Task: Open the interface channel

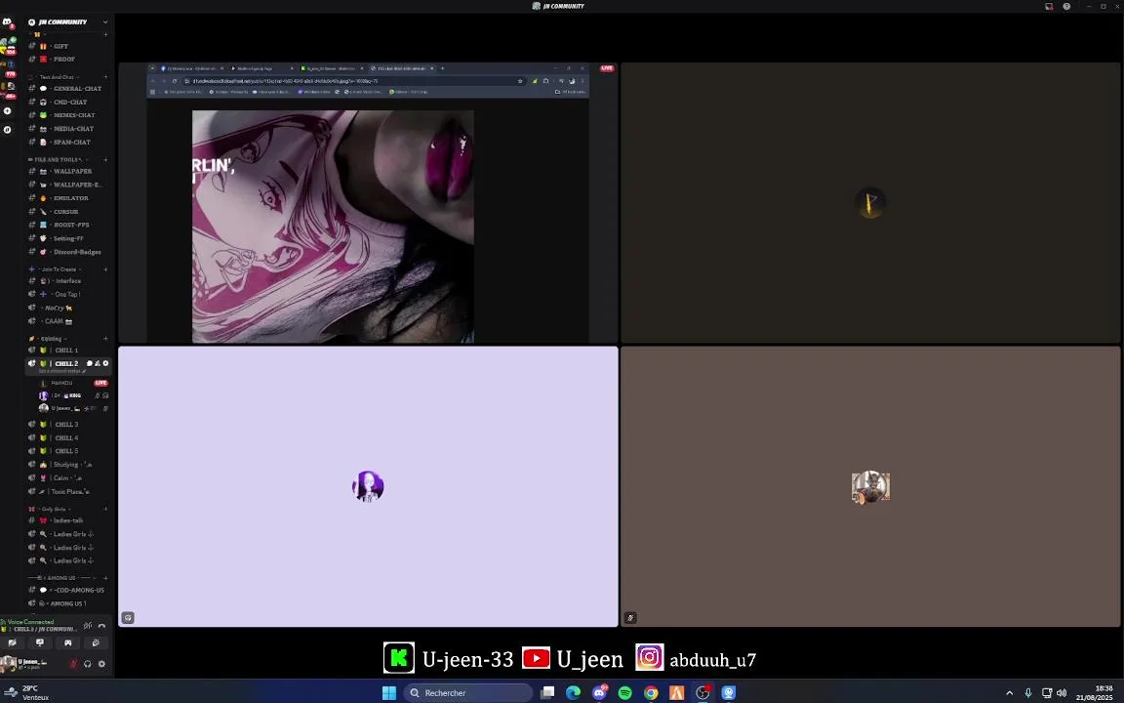Action: (68, 281)
